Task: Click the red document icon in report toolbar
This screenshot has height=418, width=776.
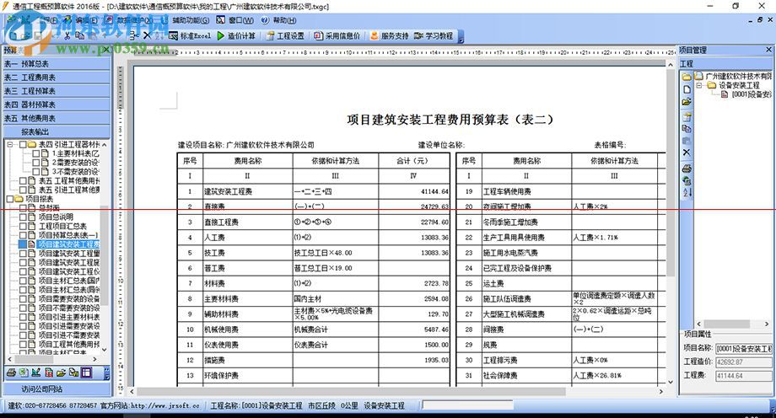Action: point(49,372)
